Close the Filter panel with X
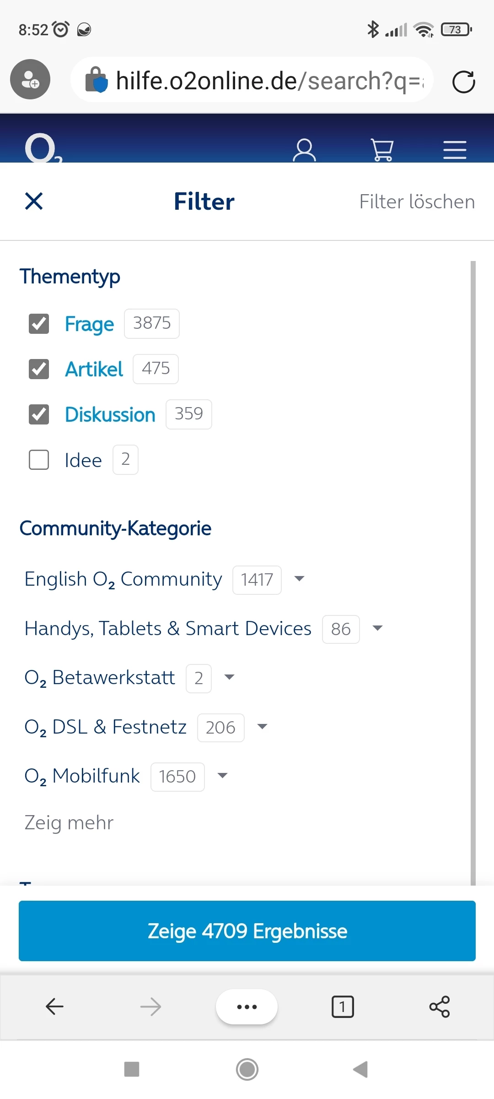The image size is (494, 1099). [34, 201]
